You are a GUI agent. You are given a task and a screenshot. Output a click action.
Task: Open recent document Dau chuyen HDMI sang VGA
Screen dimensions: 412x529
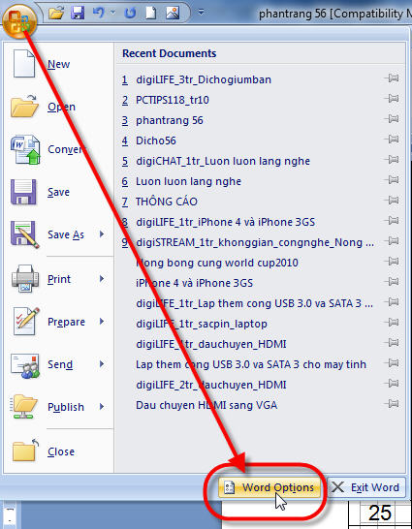pos(206,405)
